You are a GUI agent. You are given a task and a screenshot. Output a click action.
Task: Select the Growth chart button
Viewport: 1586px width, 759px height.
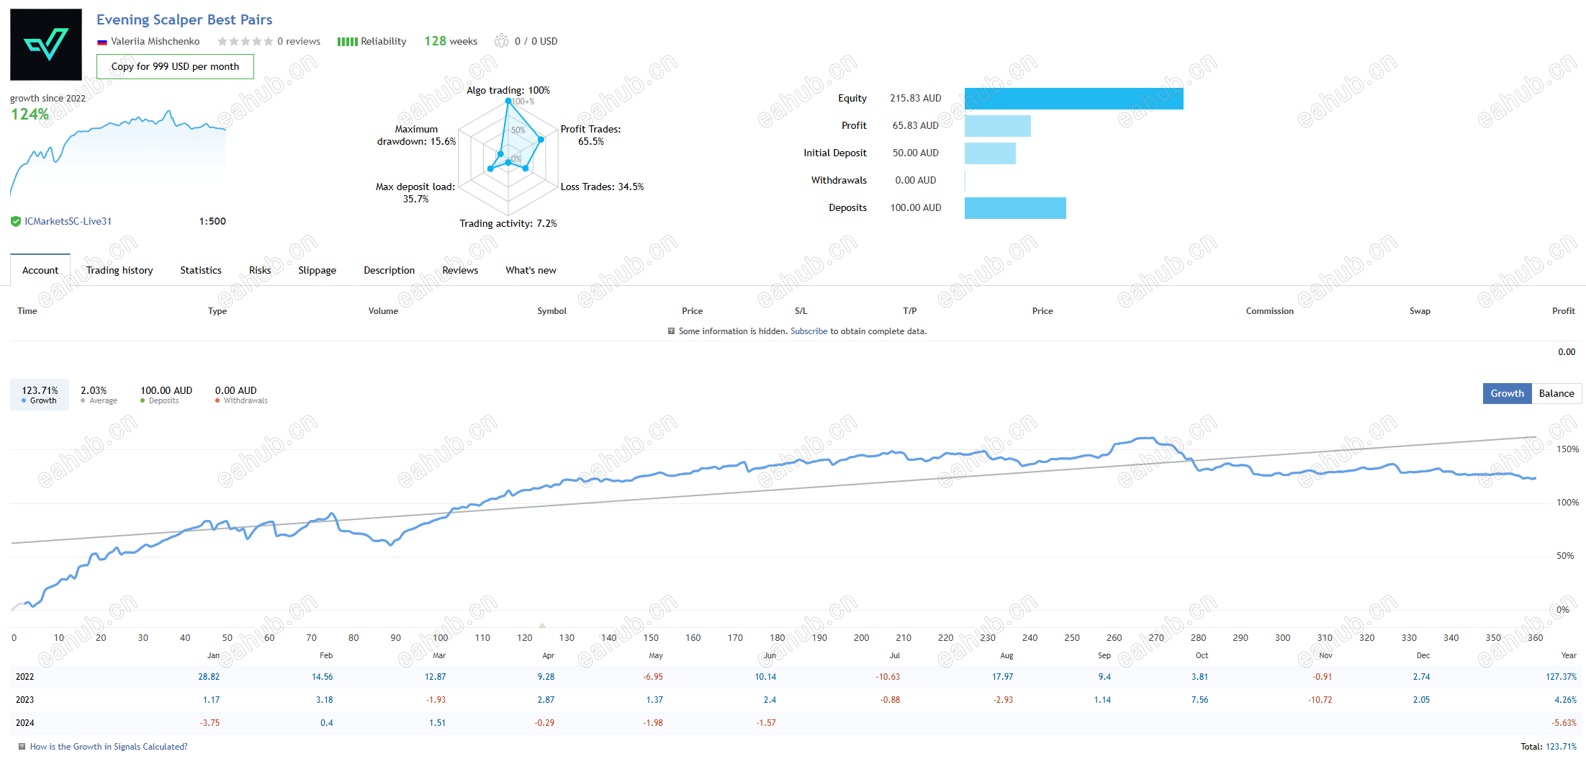(x=1507, y=393)
